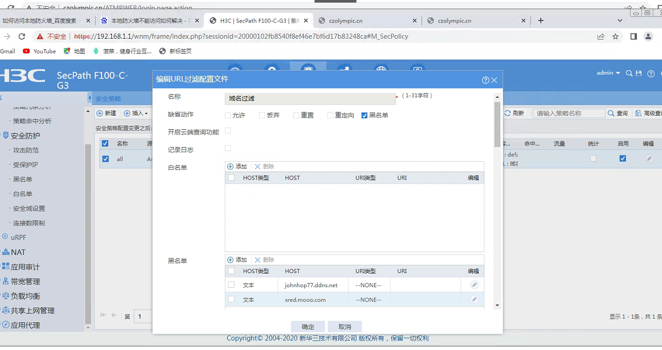Open the admin user dropdown
The height and width of the screenshot is (350, 662).
608,73
